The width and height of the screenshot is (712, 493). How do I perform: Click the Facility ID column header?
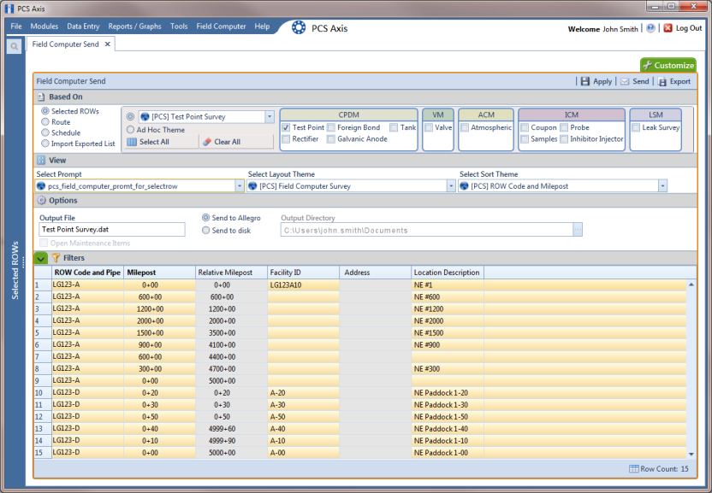tap(303, 272)
